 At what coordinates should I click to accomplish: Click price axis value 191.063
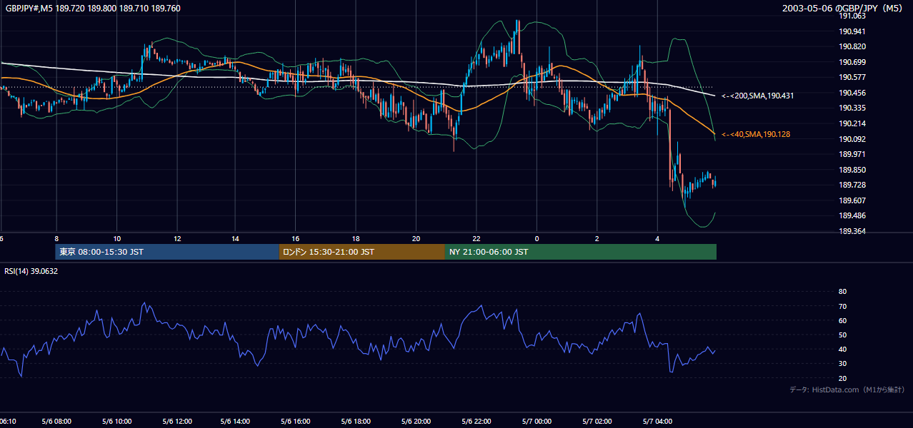coord(852,16)
